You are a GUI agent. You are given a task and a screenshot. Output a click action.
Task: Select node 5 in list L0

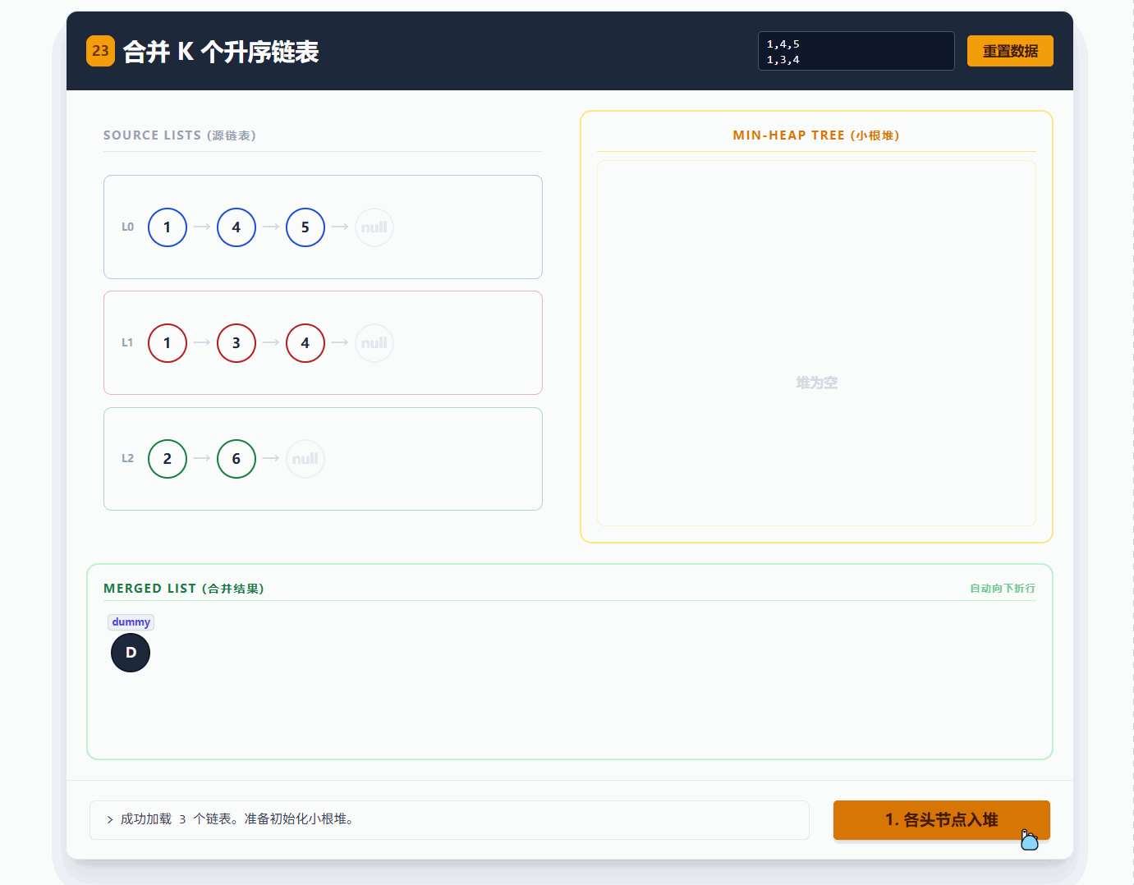[x=305, y=227]
